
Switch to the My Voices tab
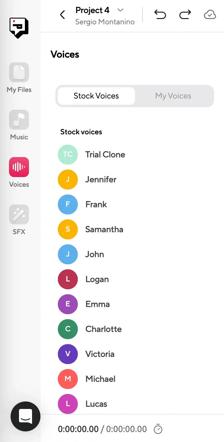(x=173, y=96)
